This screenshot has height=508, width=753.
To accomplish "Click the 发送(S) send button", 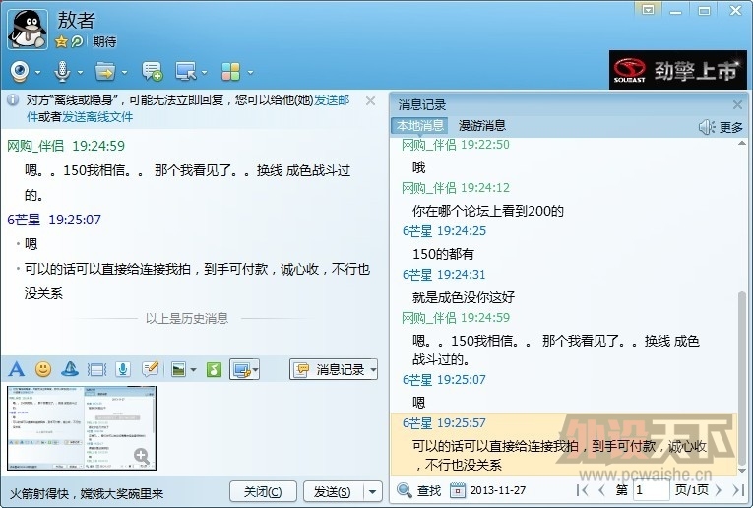I will [333, 491].
